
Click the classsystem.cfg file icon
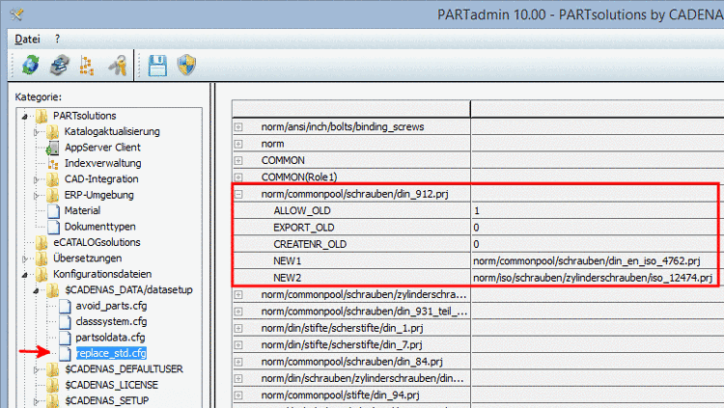coord(65,322)
